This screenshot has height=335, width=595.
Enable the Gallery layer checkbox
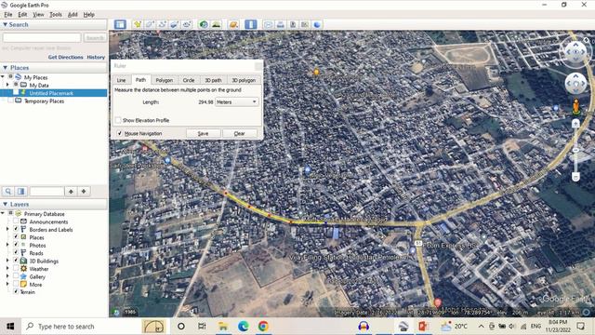click(16, 276)
